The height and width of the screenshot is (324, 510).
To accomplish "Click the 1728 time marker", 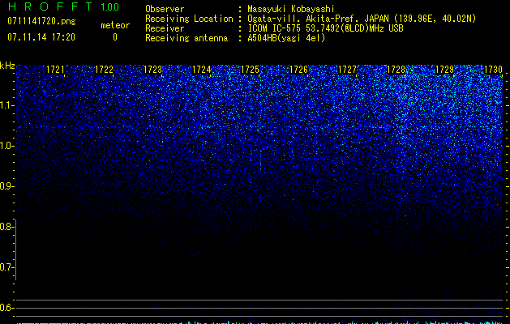I will click(x=396, y=70).
